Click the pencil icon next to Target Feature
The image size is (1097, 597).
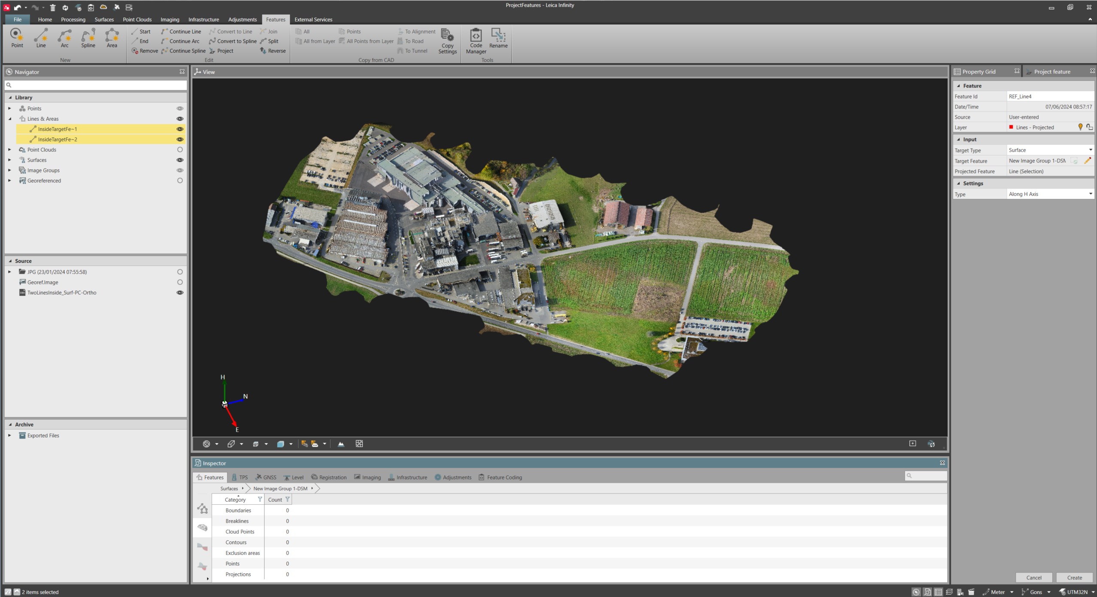click(x=1087, y=161)
